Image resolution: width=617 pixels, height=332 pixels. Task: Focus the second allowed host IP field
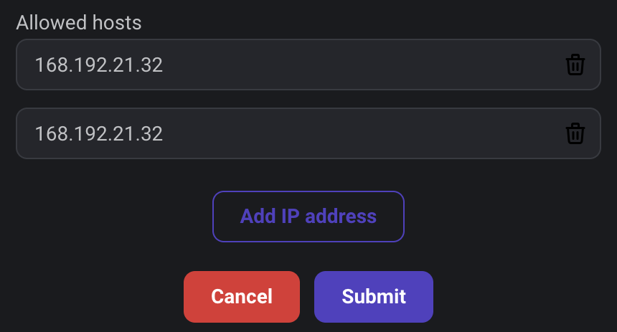308,133
